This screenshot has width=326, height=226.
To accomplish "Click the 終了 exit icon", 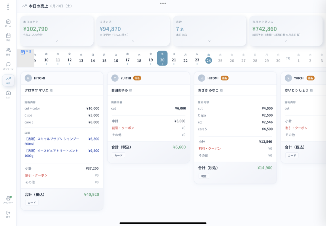I will click(x=8, y=214).
